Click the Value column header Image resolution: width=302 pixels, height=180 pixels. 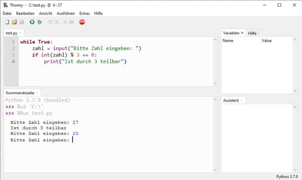[267, 40]
